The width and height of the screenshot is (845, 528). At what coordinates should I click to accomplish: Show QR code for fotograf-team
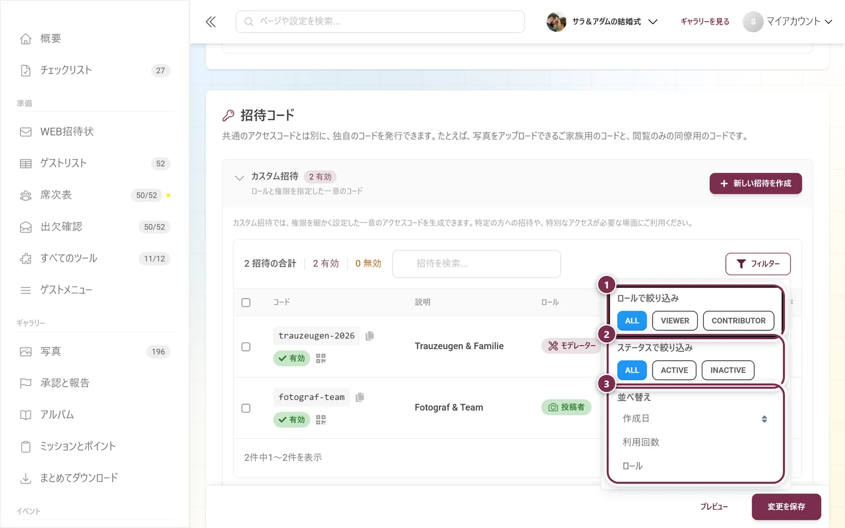point(320,420)
